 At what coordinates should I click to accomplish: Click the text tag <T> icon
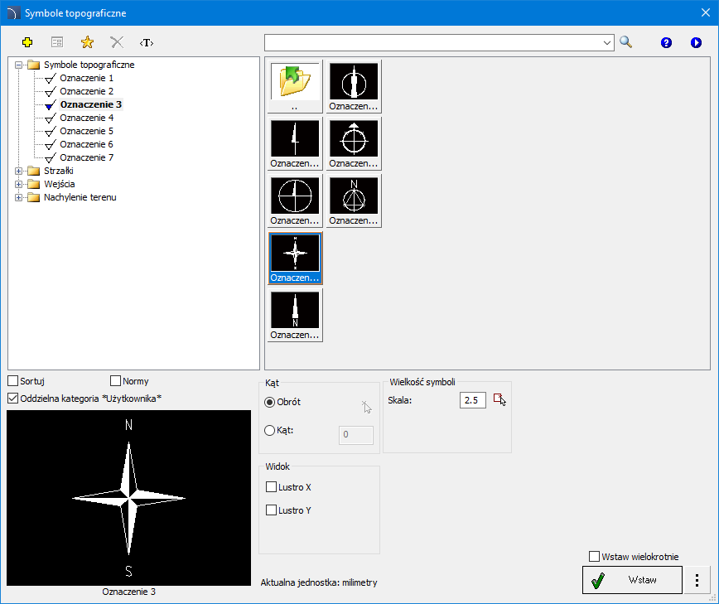click(147, 42)
